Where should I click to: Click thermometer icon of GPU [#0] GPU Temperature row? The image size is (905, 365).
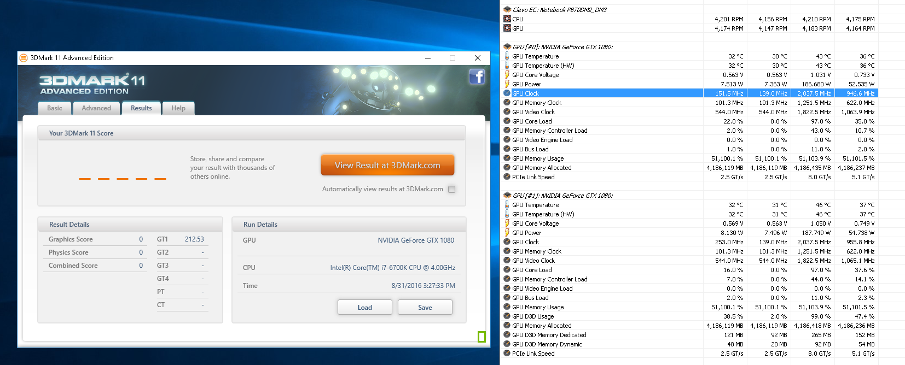[507, 56]
